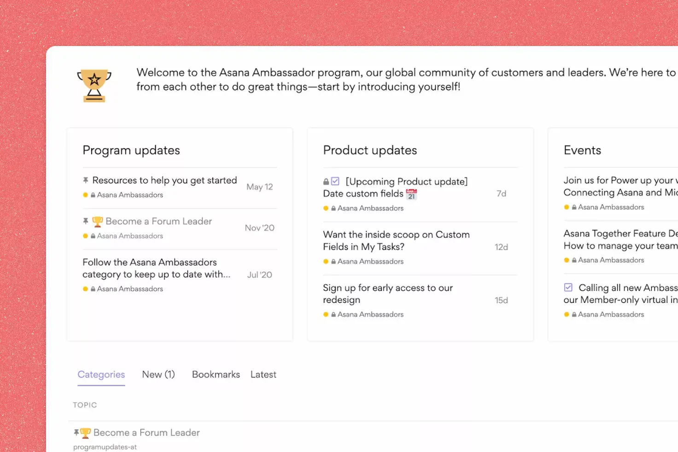Open the New (1) tab

click(x=158, y=375)
